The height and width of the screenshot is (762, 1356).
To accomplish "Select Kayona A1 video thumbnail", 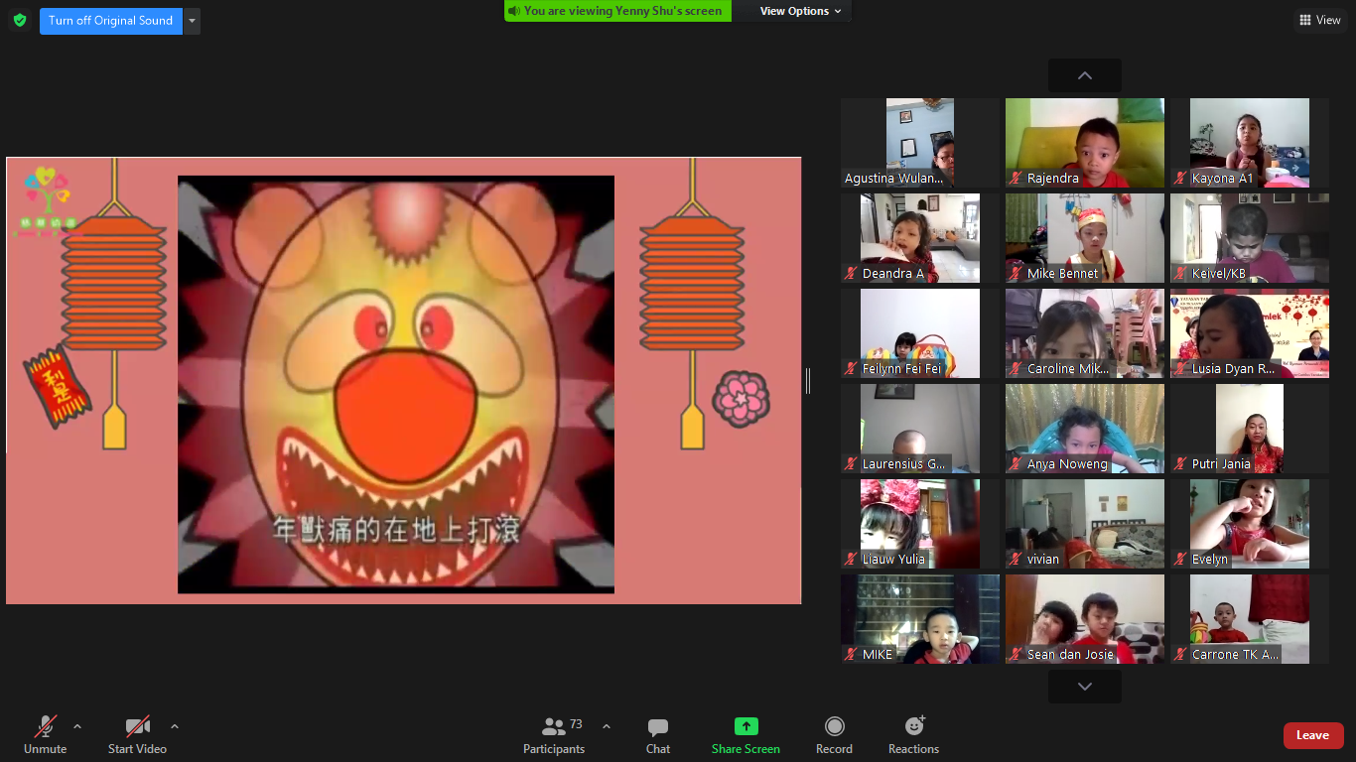I will tap(1250, 143).
